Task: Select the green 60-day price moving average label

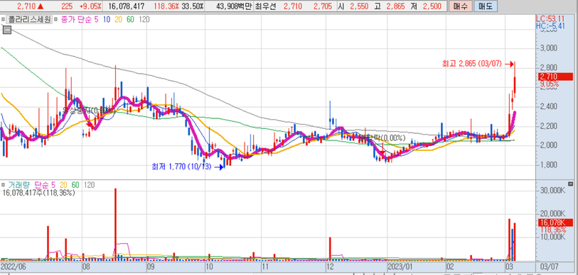Action: (x=130, y=19)
